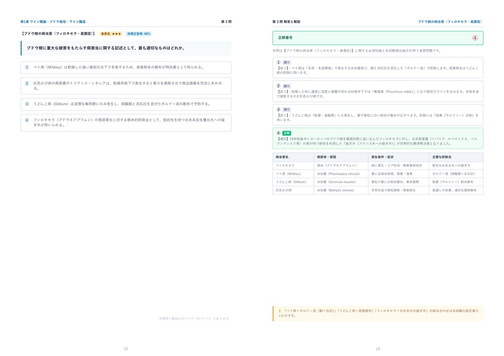
Task: Click the chapter header 第1章 ワイン概論・ブドウ栽培・ワイン醸造
Action: click(53, 22)
